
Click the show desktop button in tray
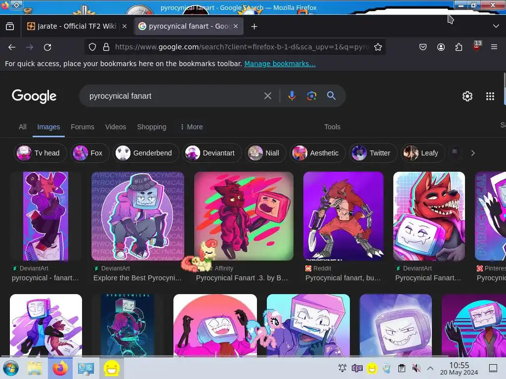click(493, 368)
